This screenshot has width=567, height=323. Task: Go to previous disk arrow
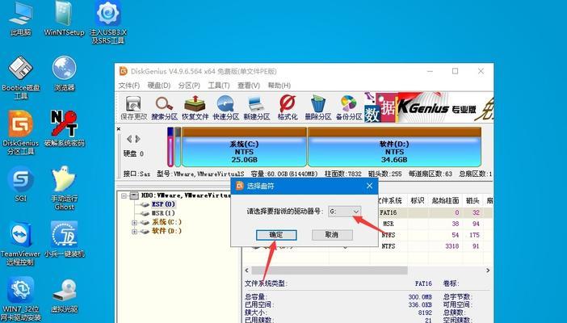click(x=129, y=139)
